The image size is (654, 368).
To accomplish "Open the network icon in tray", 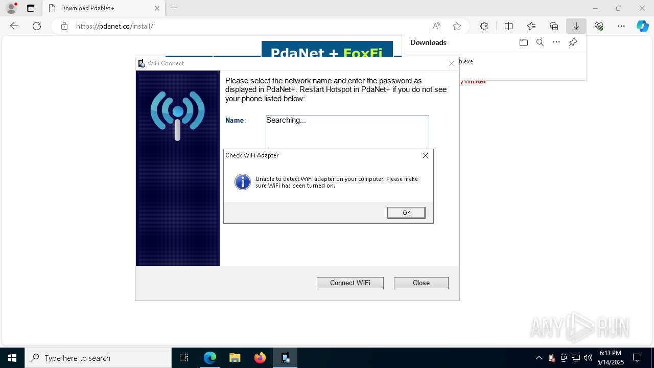I will point(576,358).
